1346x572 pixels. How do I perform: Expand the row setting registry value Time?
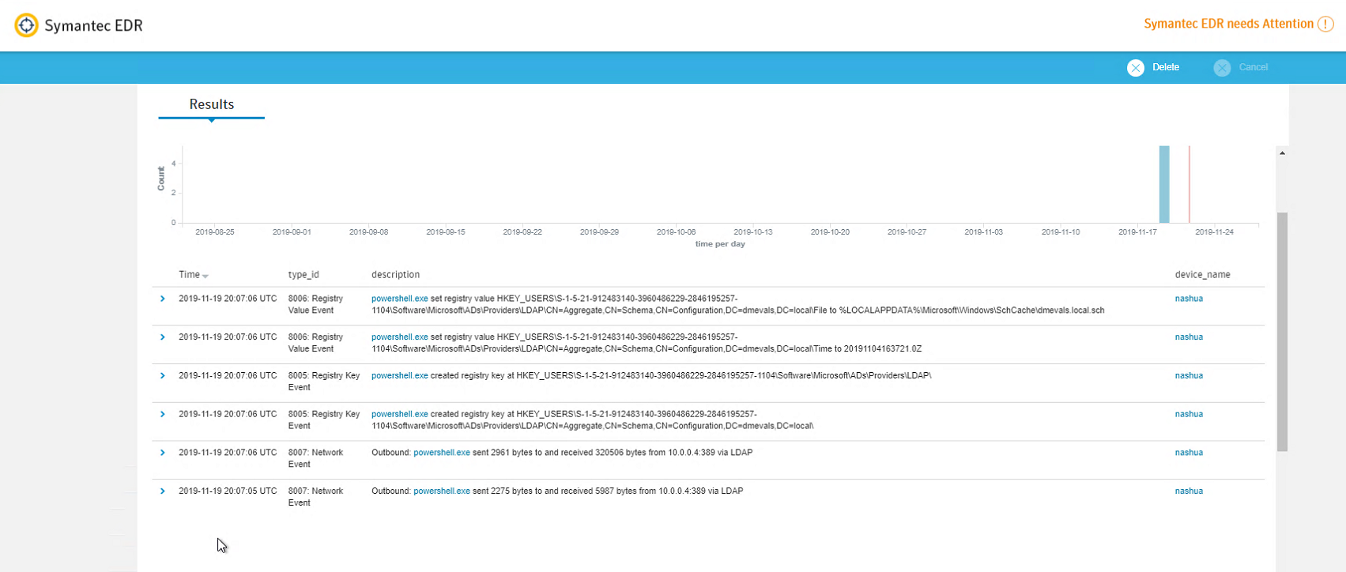pyautogui.click(x=163, y=337)
